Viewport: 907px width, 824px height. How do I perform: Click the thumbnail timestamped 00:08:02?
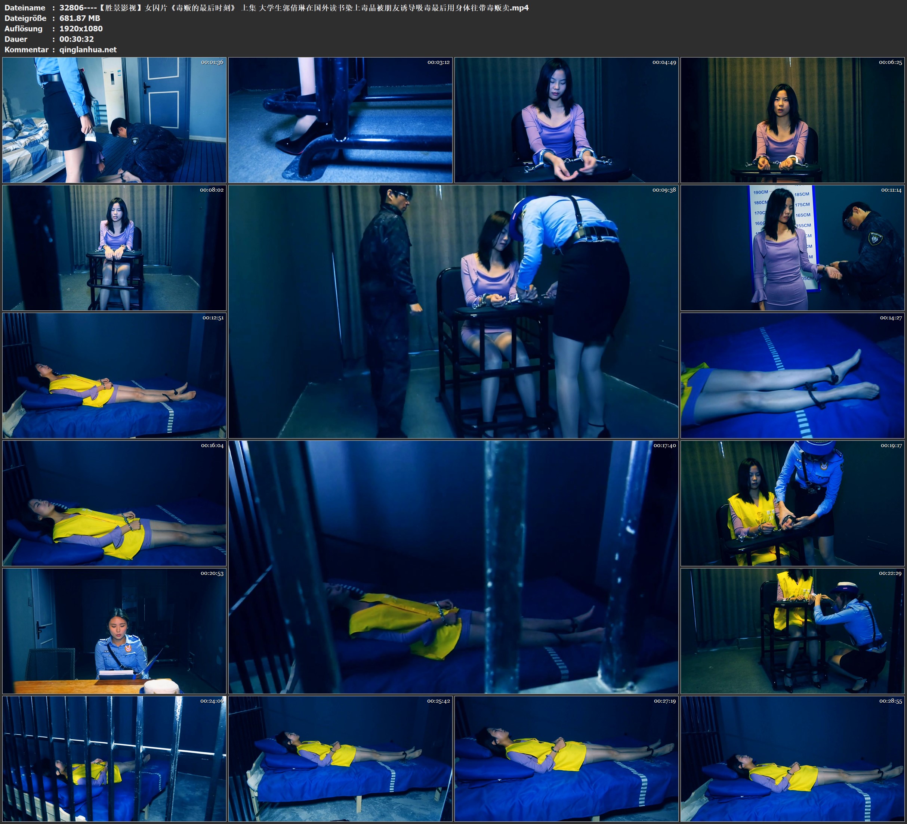[114, 247]
